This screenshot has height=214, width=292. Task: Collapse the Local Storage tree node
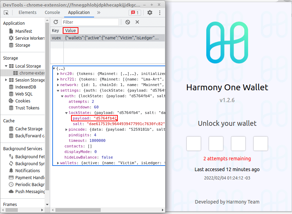coord(6,66)
